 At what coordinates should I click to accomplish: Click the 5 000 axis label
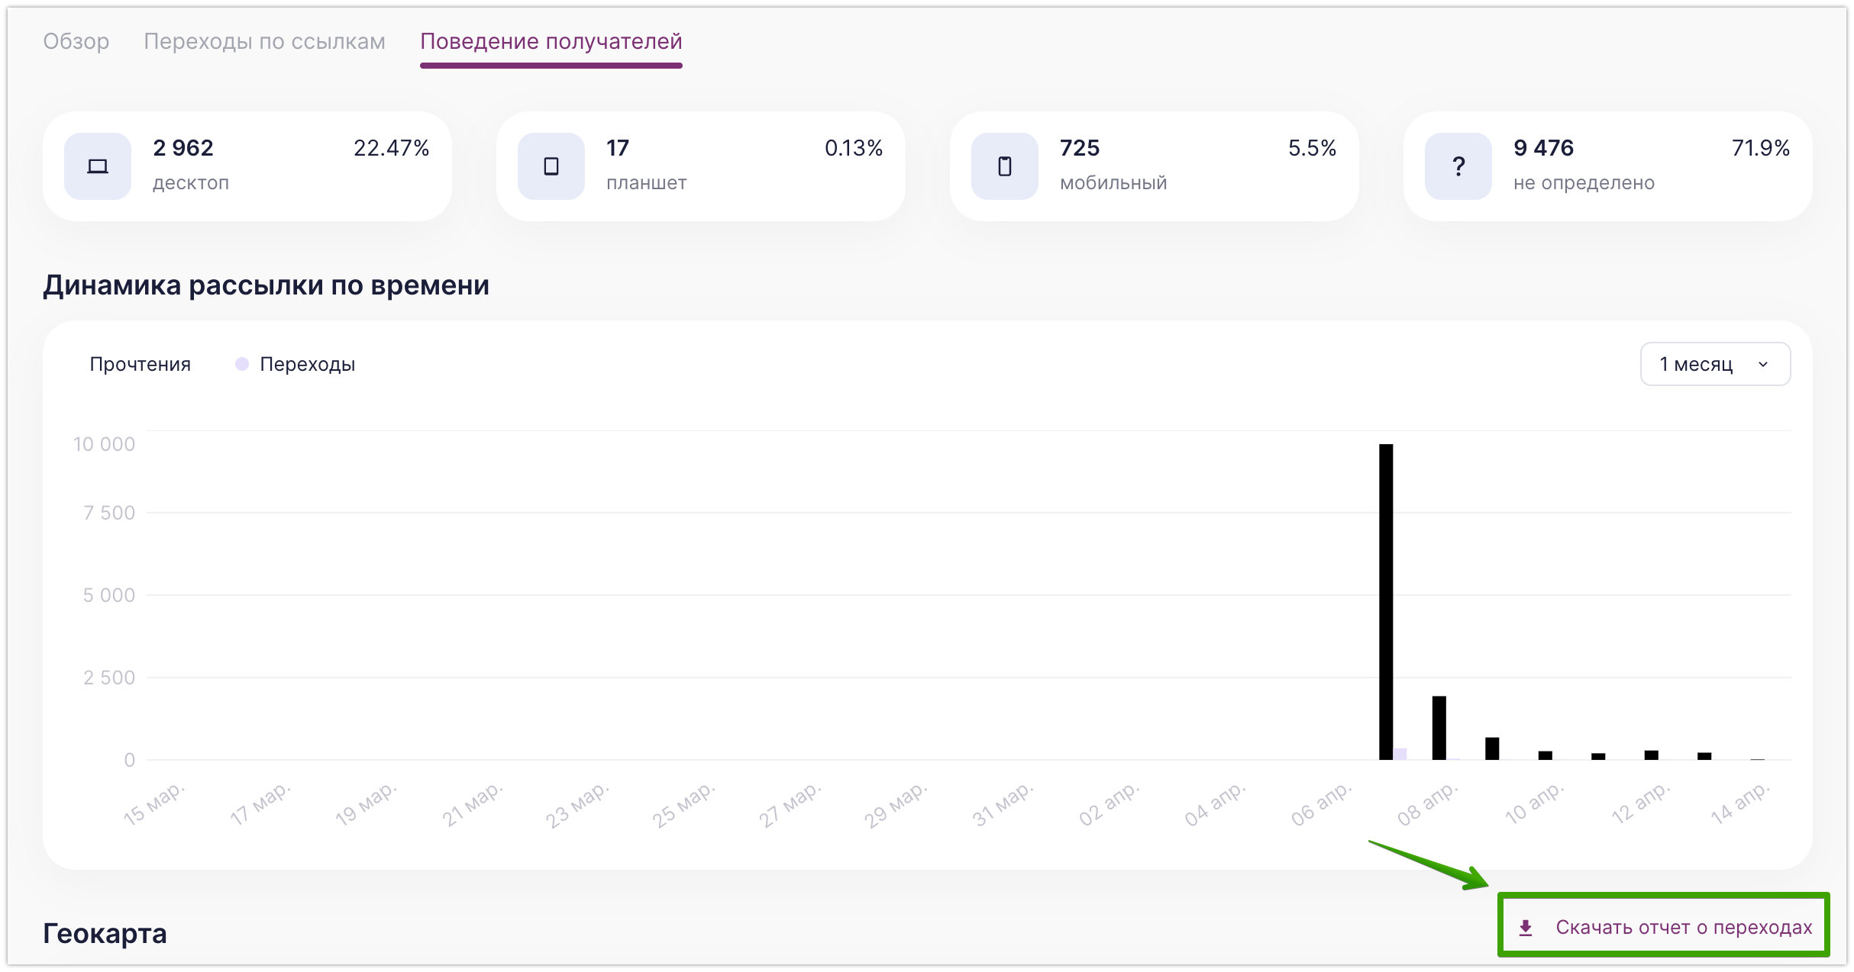pyautogui.click(x=109, y=595)
